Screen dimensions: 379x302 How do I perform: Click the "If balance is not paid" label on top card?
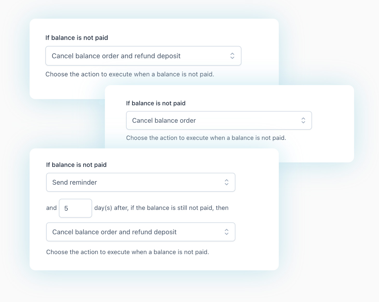[77, 38]
